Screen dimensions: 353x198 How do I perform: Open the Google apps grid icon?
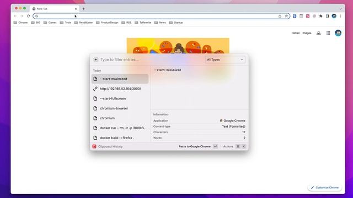pyautogui.click(x=328, y=33)
